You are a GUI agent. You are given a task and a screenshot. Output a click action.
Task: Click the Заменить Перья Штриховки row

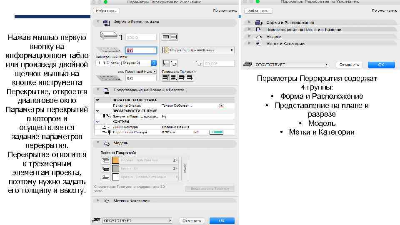164,116
